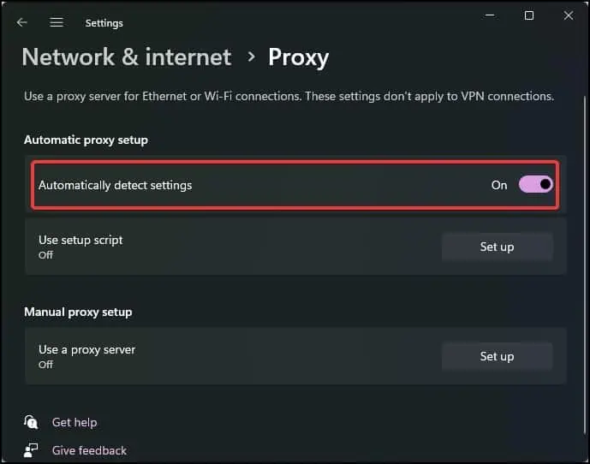The width and height of the screenshot is (590, 464).
Task: Open the Give feedback link
Action: [89, 450]
